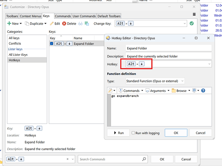
Task: Maximize the Hotkey Editor window
Action: 196,38
